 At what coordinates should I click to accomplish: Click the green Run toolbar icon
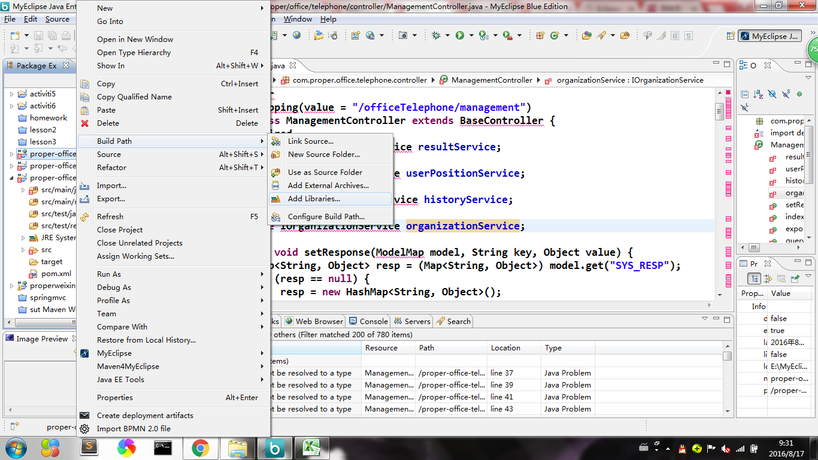coord(460,35)
